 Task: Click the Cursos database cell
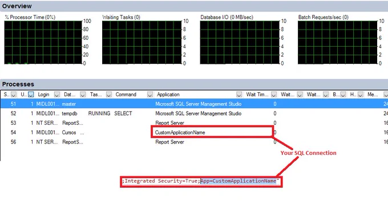(x=69, y=132)
